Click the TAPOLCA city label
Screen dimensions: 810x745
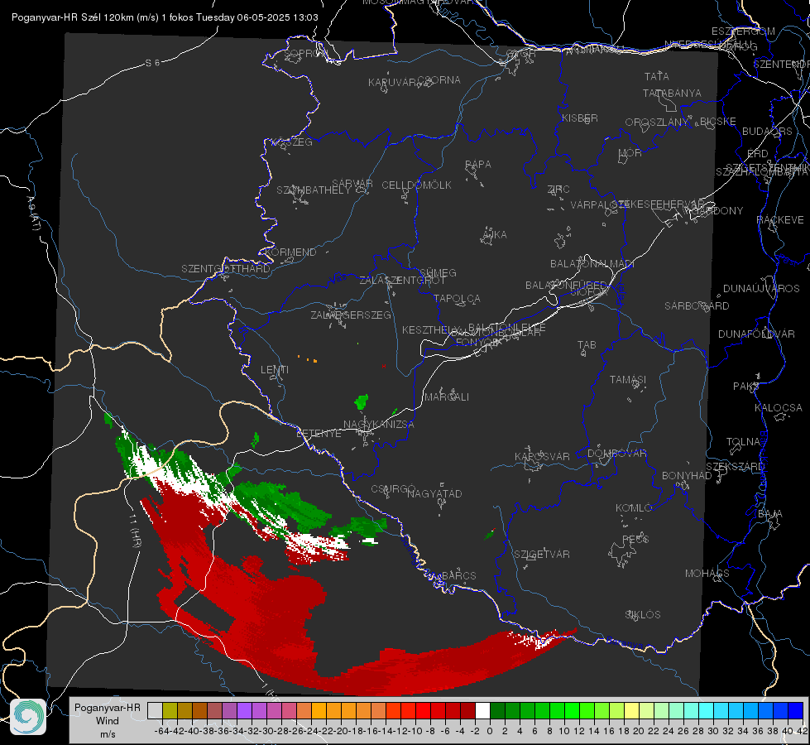tap(457, 299)
